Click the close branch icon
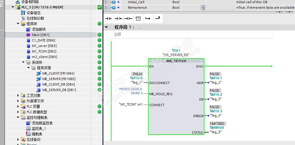The width and height of the screenshot is (295, 145). [x=158, y=19]
